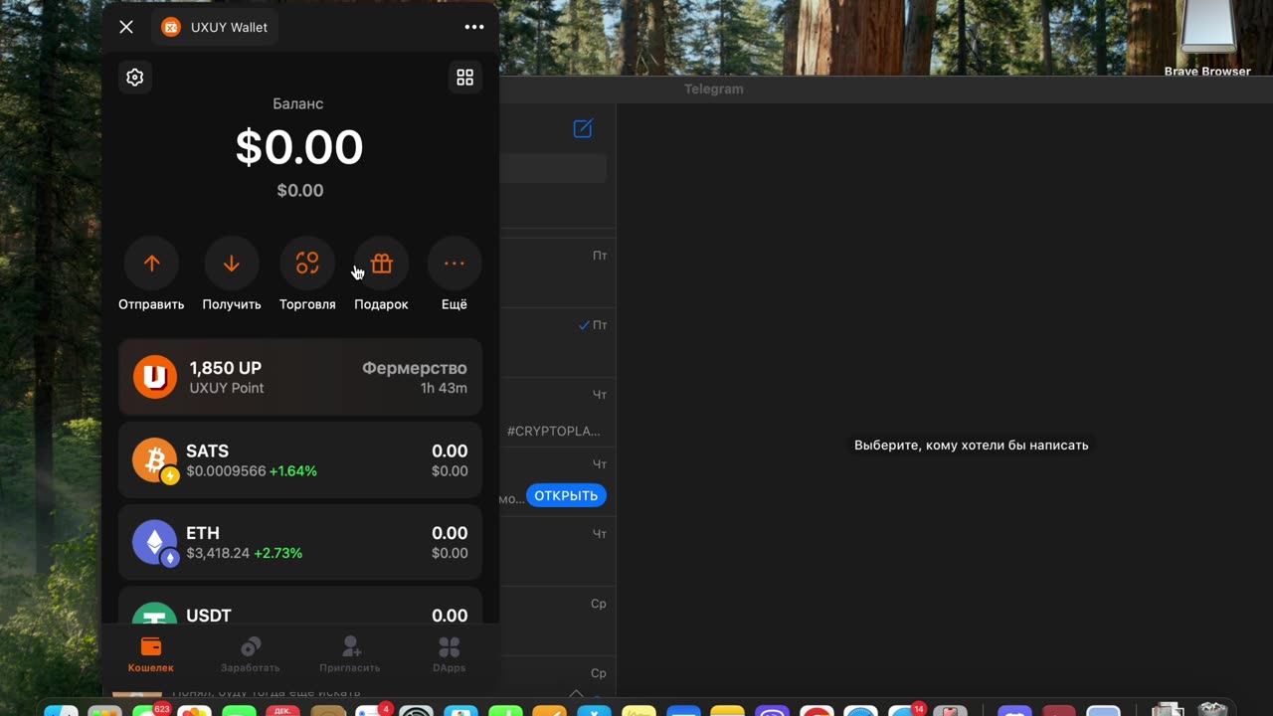The image size is (1273, 716).
Task: Click the UXUY Wallet logo in header
Action: (171, 27)
